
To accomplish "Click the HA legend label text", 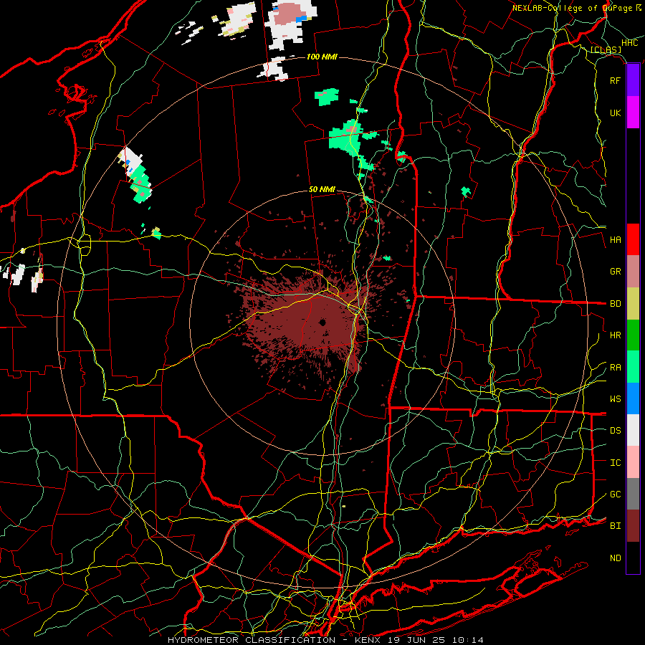I will pyautogui.click(x=615, y=239).
